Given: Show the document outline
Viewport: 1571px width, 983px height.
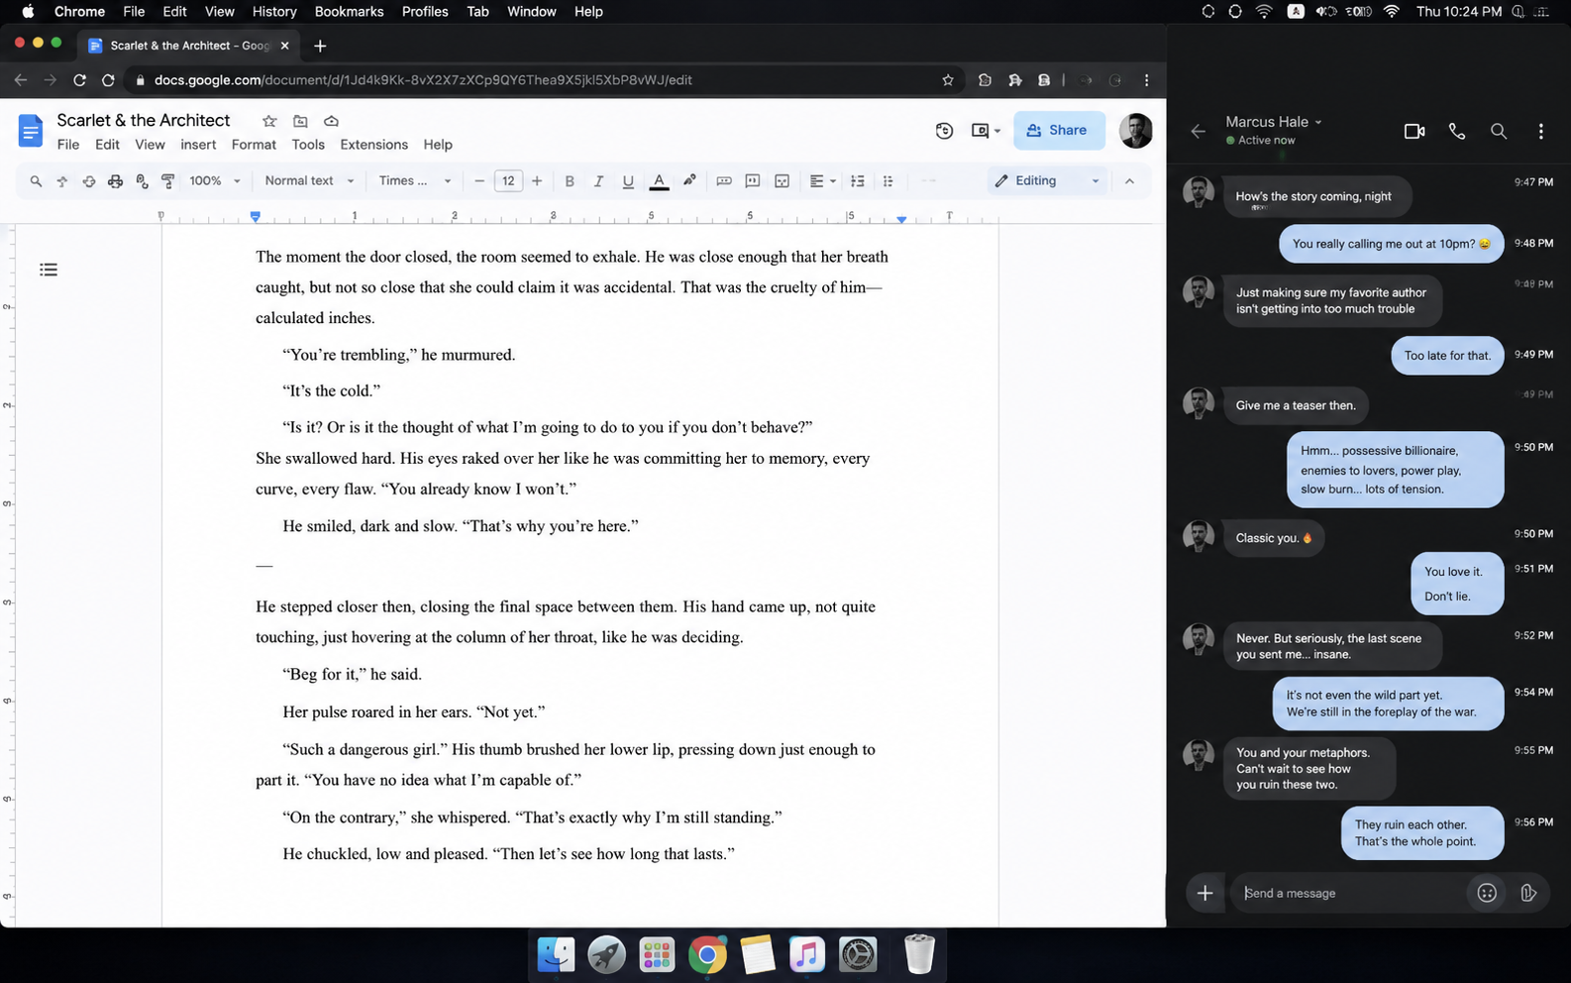Looking at the screenshot, I should 49,270.
